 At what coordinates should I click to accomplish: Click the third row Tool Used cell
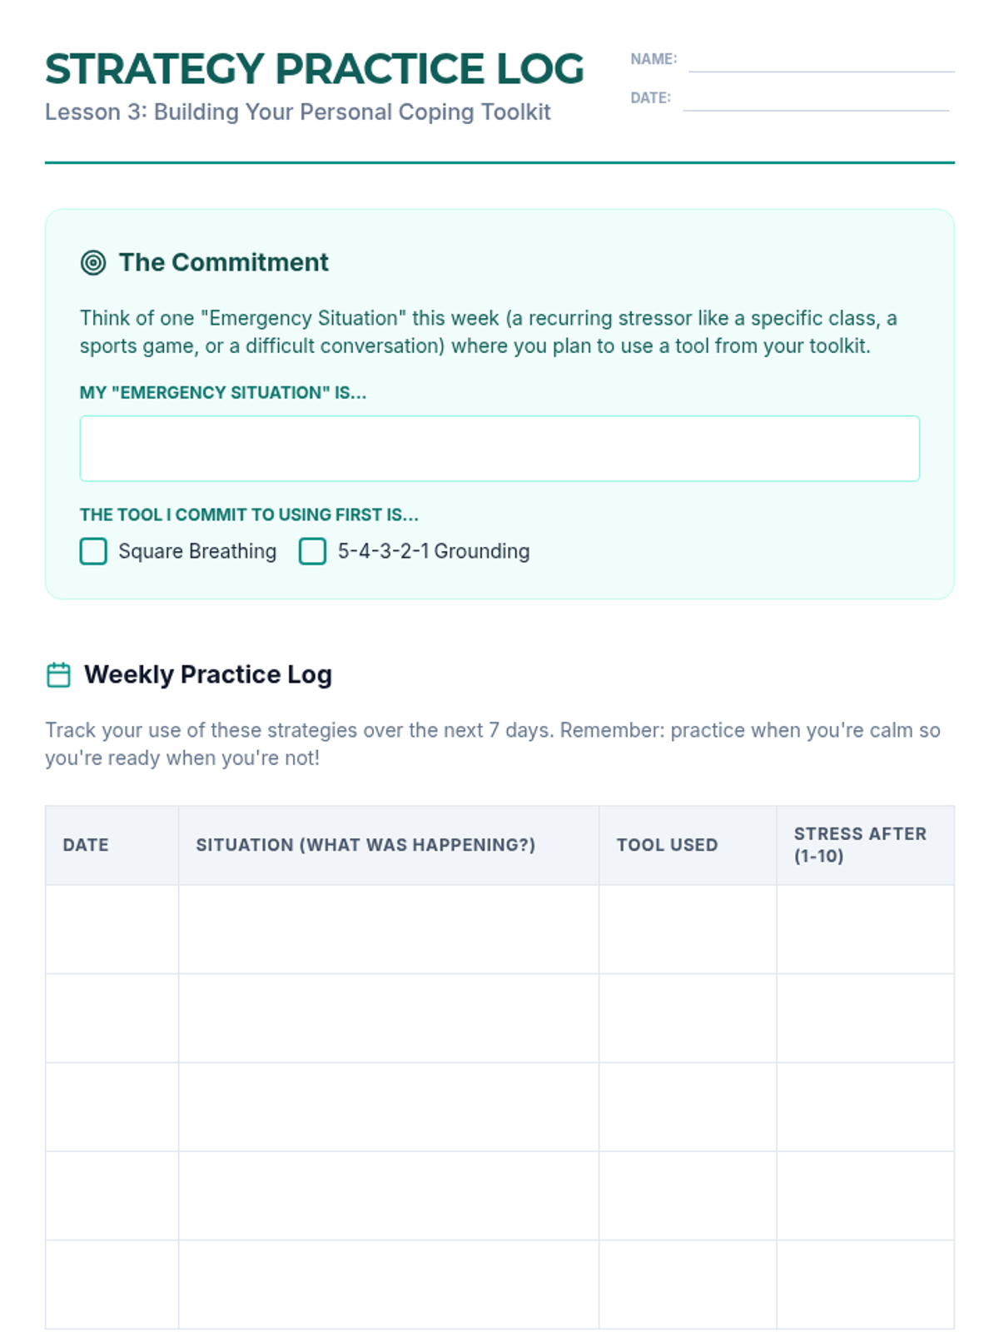[688, 1107]
